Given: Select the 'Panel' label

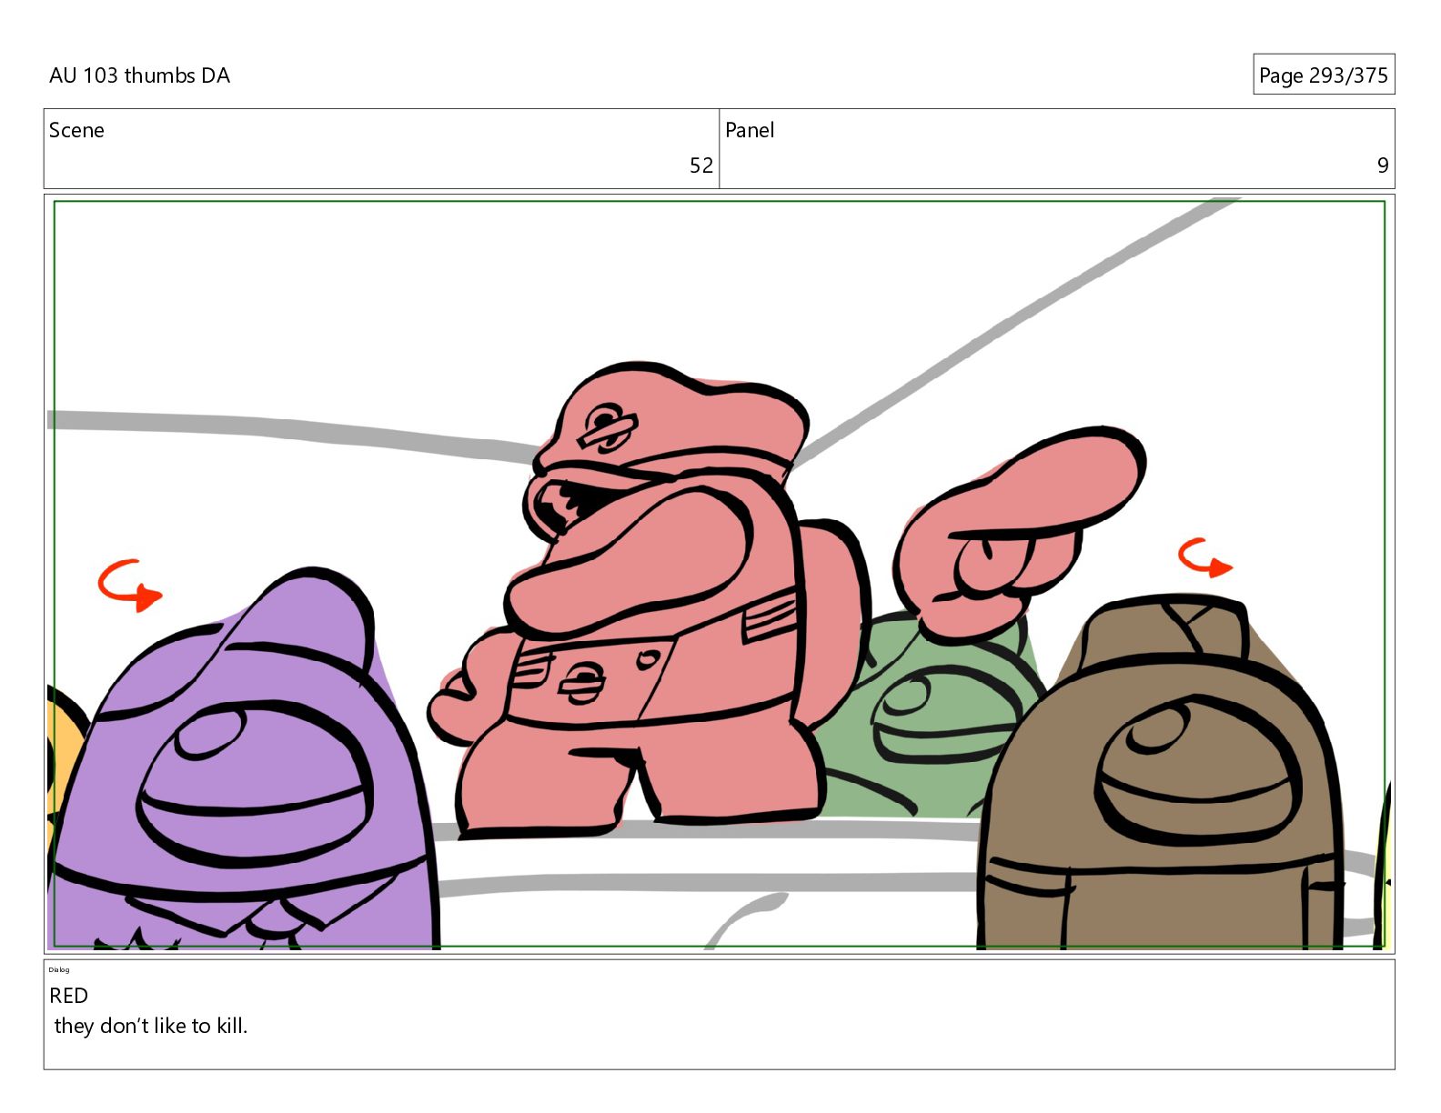Looking at the screenshot, I should pos(750,130).
